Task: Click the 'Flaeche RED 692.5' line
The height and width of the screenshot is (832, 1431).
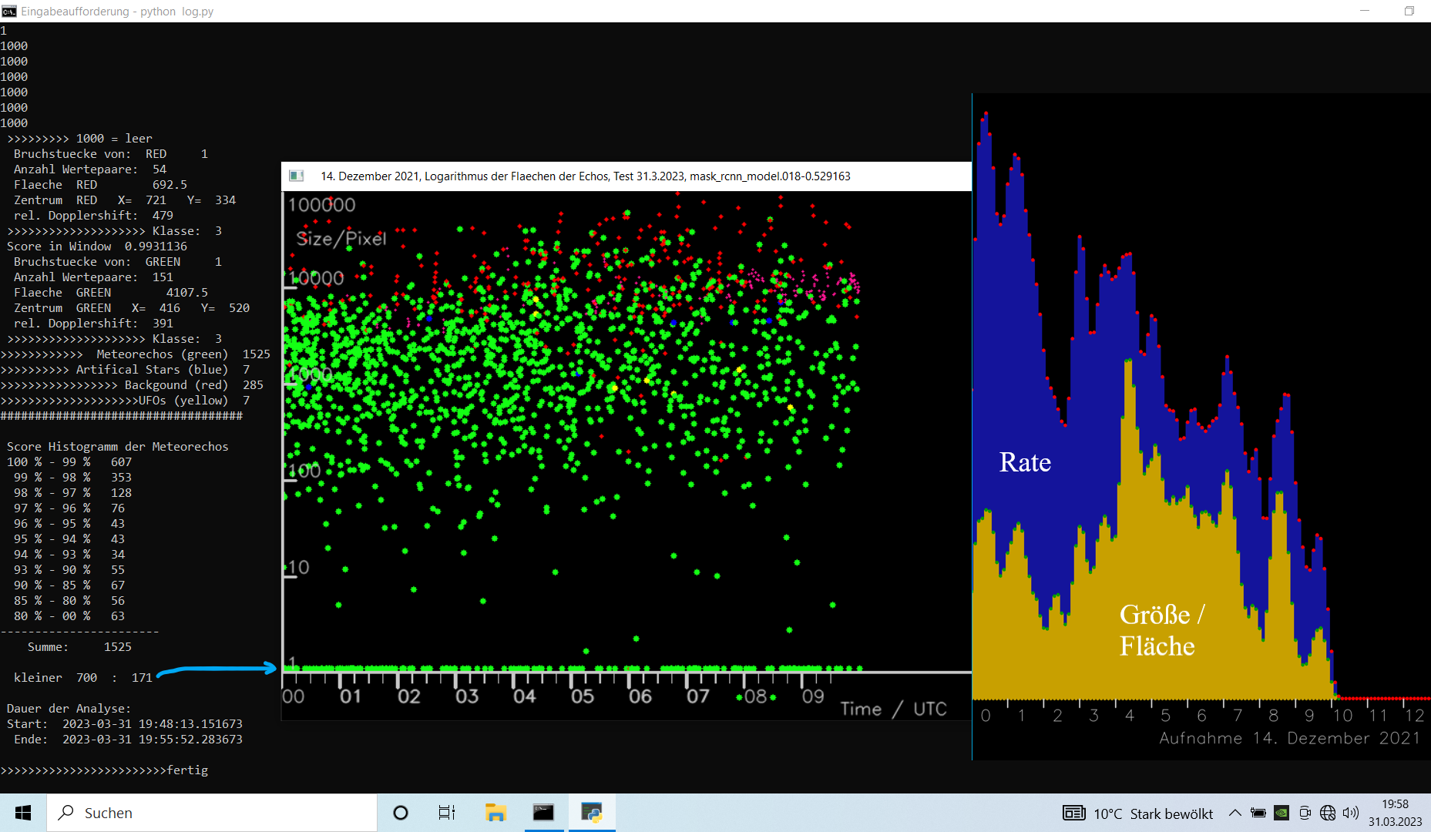Action: [x=100, y=185]
